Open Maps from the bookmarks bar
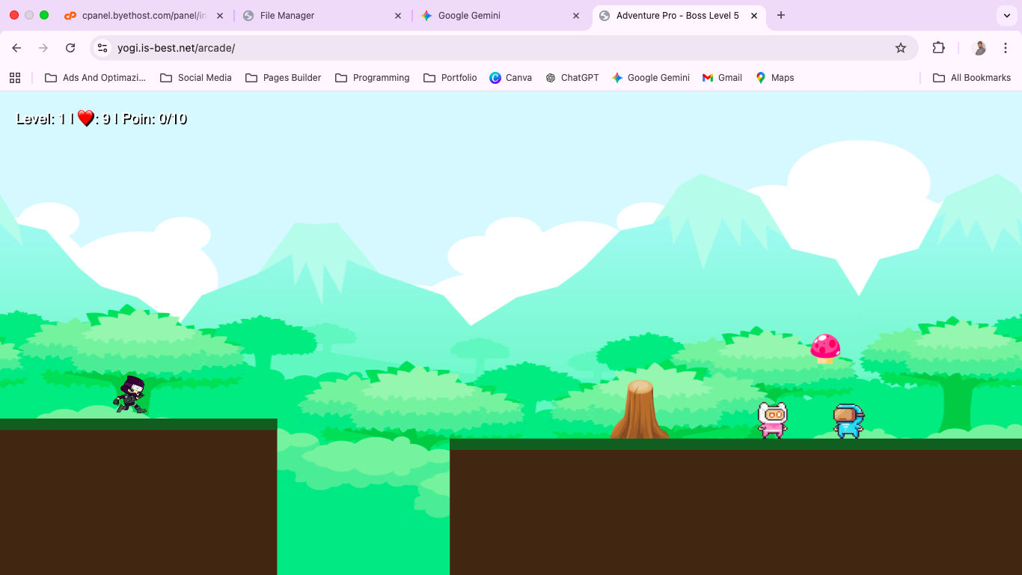Viewport: 1022px width, 575px height. [774, 77]
